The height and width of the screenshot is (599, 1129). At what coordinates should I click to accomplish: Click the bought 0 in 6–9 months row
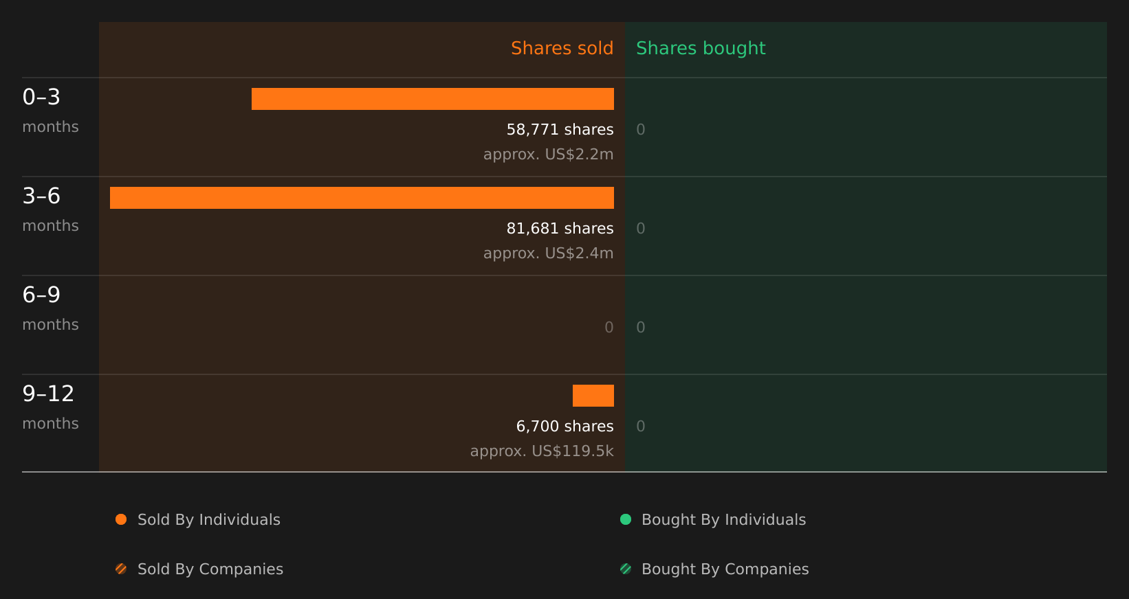pyautogui.click(x=641, y=328)
